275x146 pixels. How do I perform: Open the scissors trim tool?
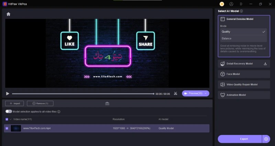point(176,94)
